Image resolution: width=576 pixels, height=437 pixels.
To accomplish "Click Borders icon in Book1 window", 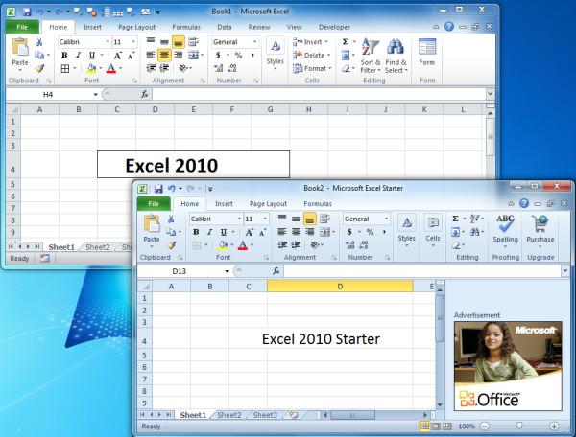I will [x=65, y=68].
